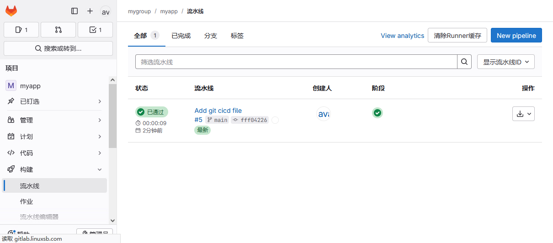
Task: Open the merge requests icon
Action: [58, 30]
